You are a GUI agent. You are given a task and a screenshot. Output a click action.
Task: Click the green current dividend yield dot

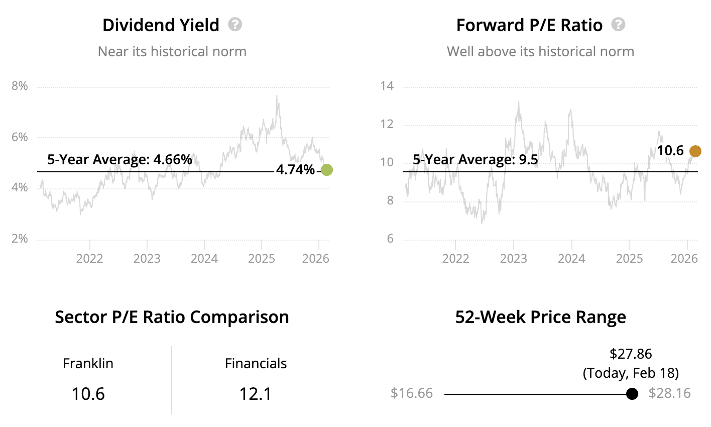coord(326,170)
